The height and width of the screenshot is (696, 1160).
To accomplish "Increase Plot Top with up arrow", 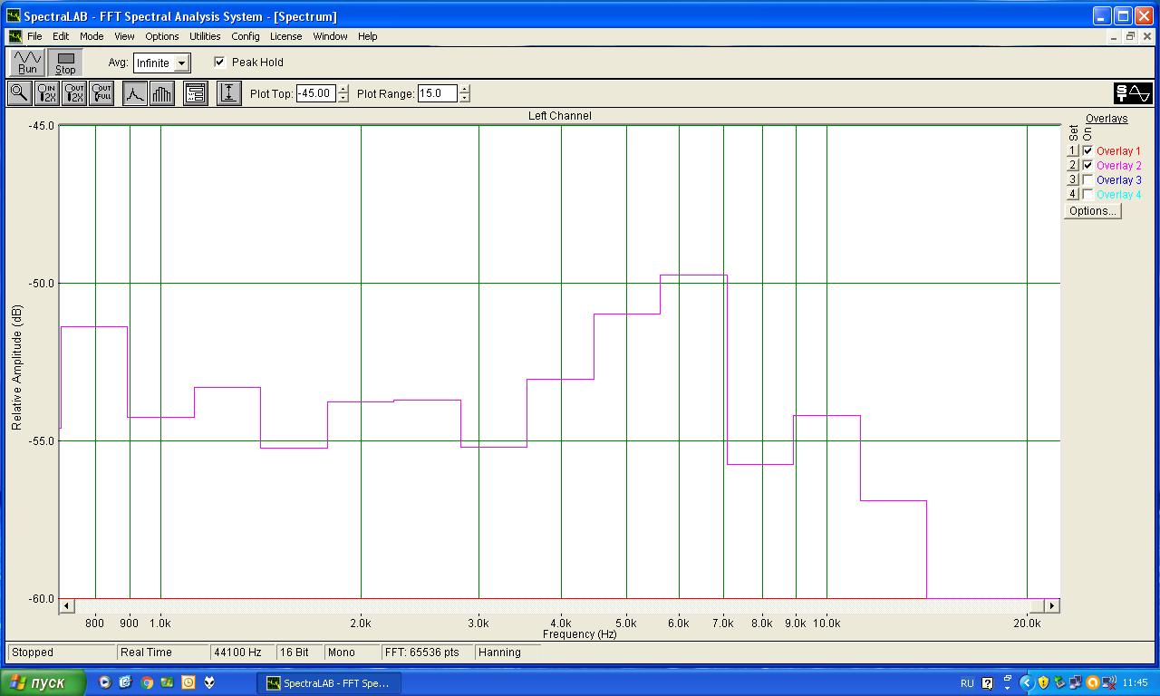I will click(x=343, y=89).
